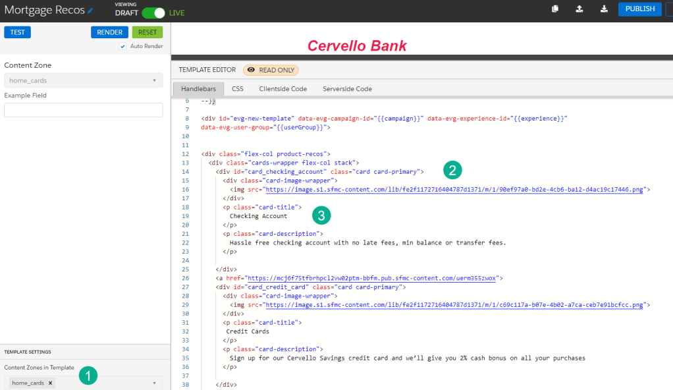The height and width of the screenshot is (390, 673).
Task: Click the upload icon in top bar
Action: click(579, 9)
